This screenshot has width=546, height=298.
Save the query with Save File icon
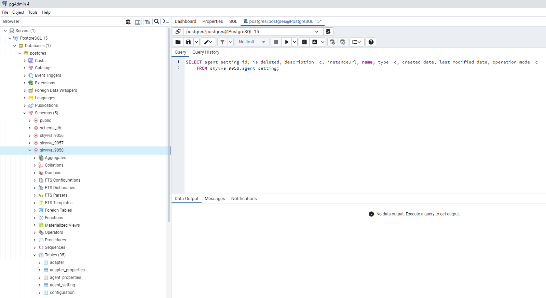188,42
